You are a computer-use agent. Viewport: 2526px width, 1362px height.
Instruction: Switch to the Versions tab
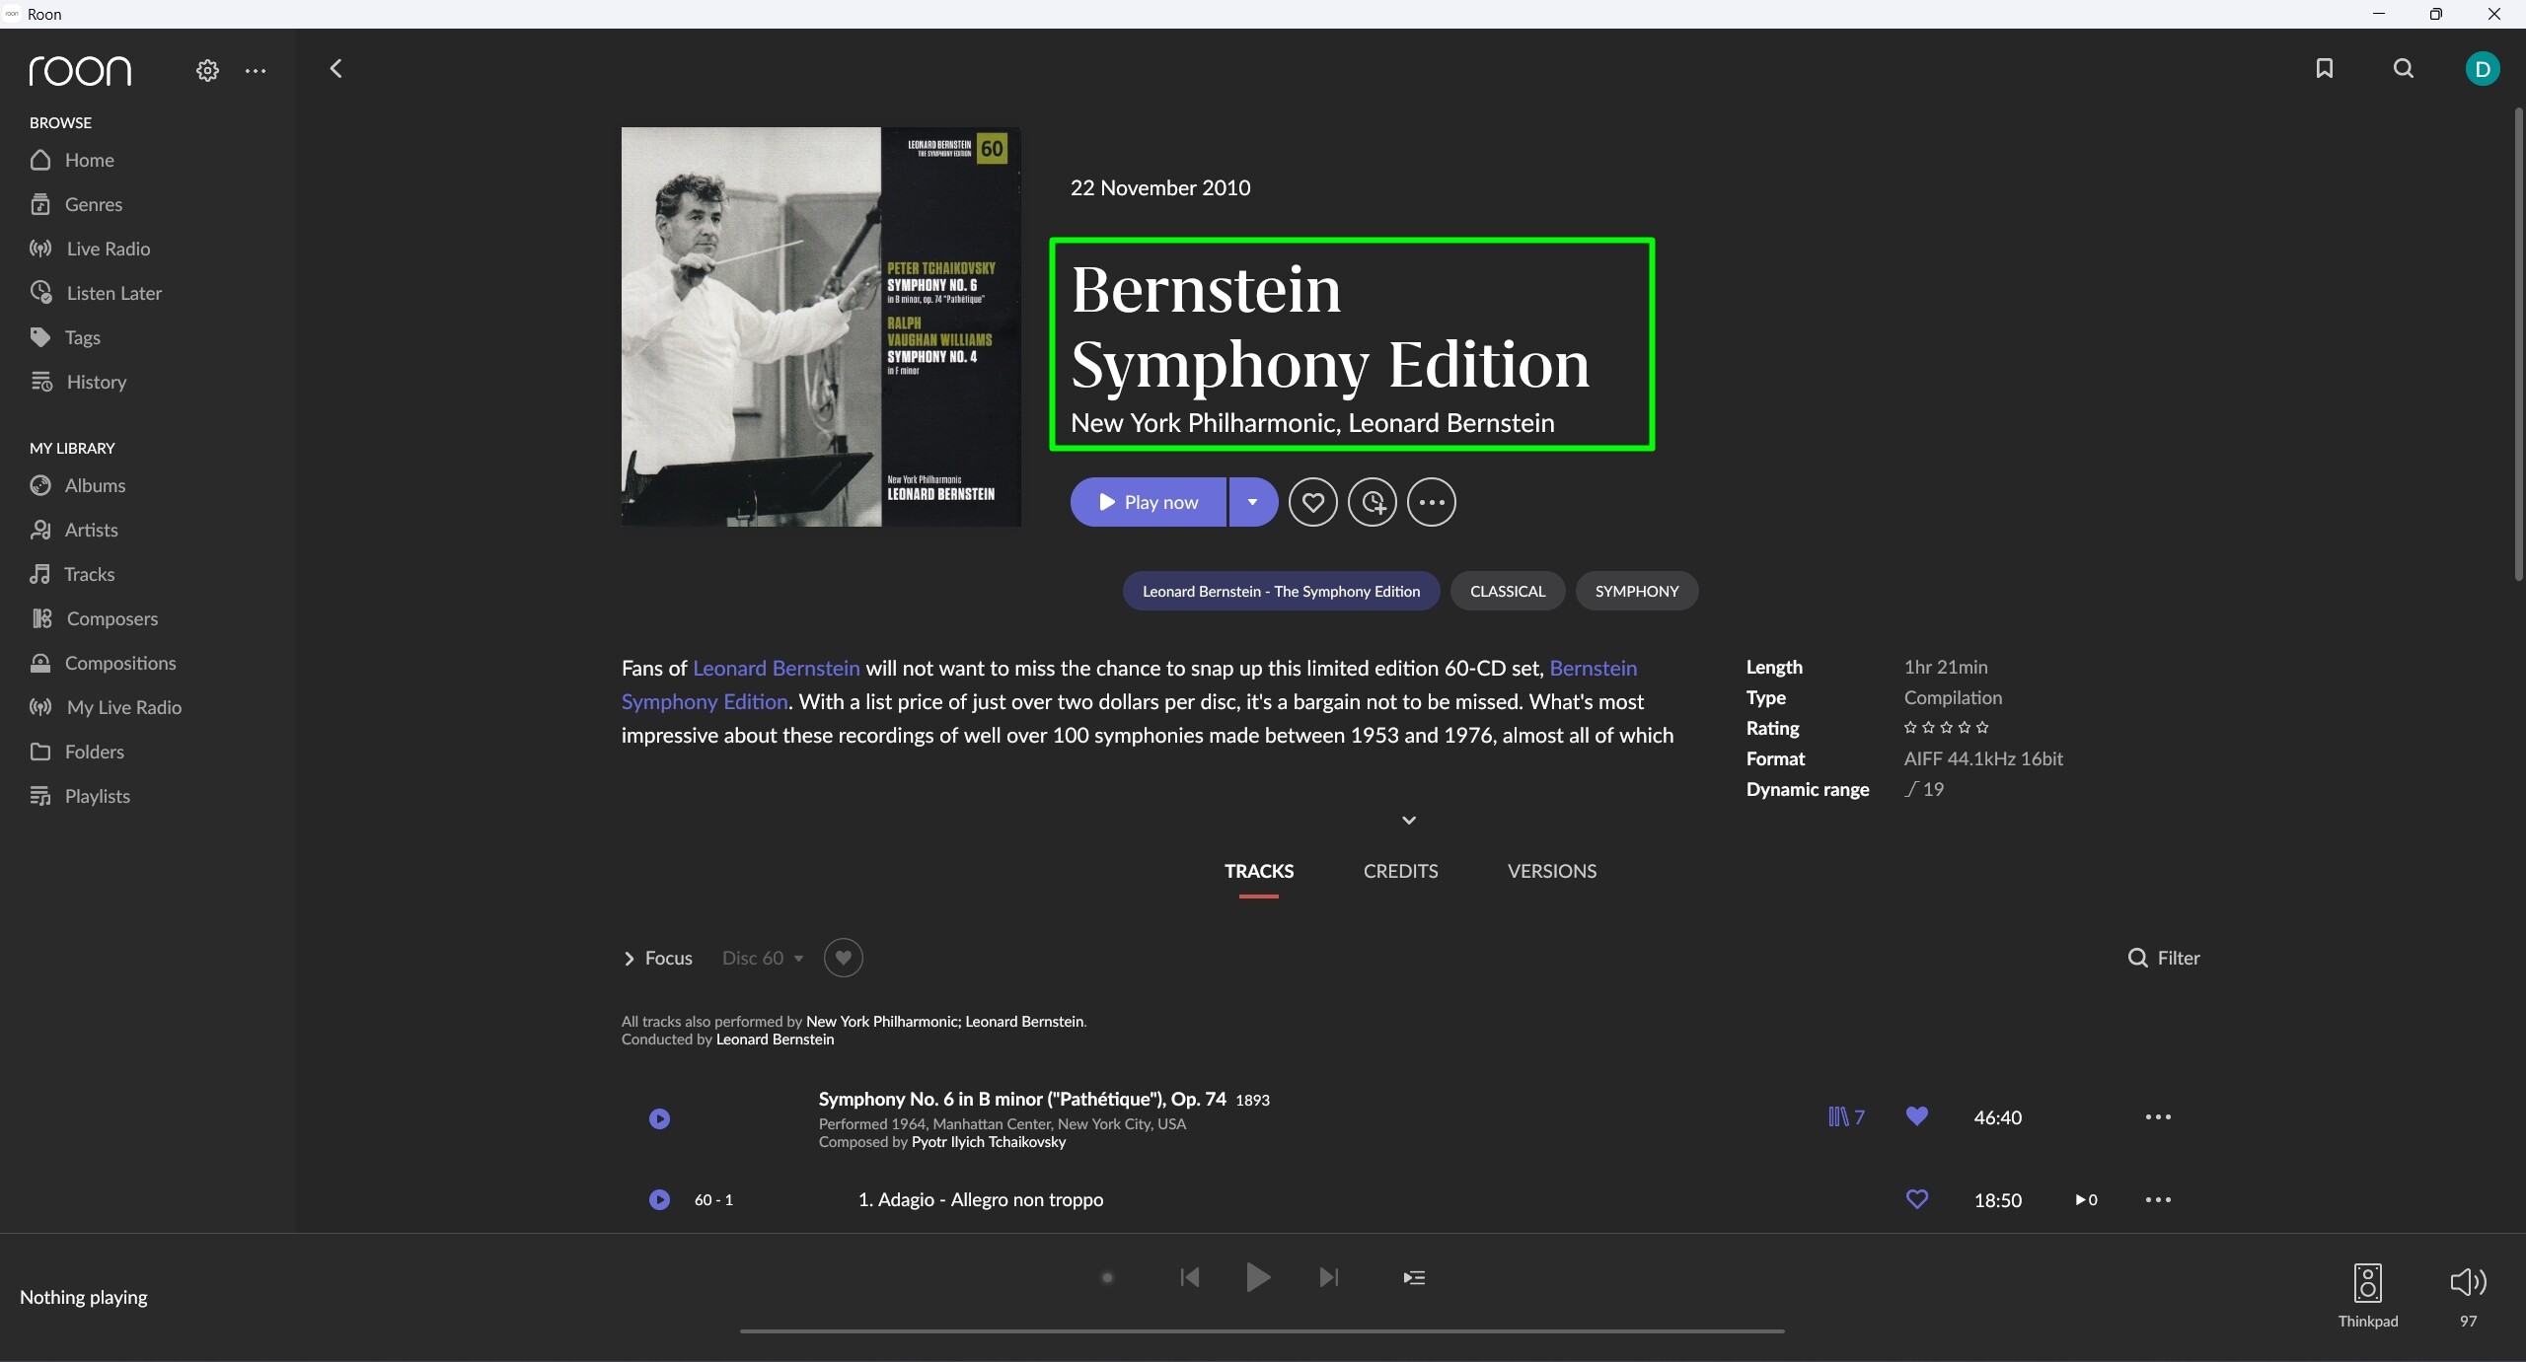1551,871
